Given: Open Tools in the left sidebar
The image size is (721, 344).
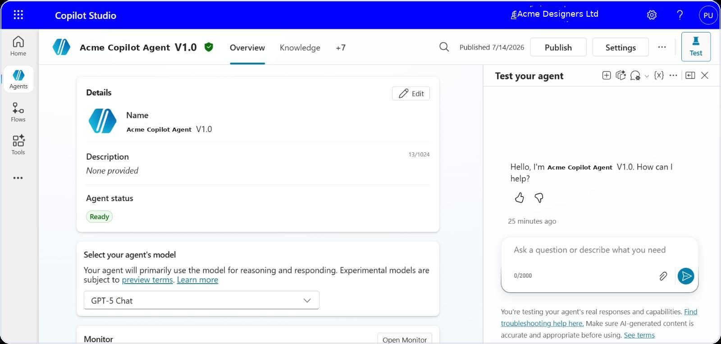Looking at the screenshot, I should coord(18,145).
